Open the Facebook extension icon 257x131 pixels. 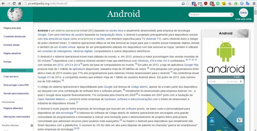coord(194,4)
